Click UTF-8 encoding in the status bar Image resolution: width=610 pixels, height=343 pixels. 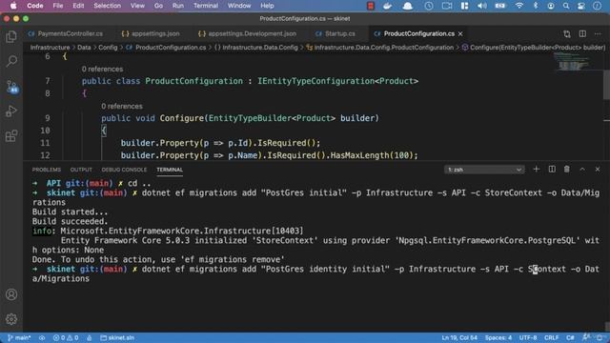pyautogui.click(x=528, y=337)
